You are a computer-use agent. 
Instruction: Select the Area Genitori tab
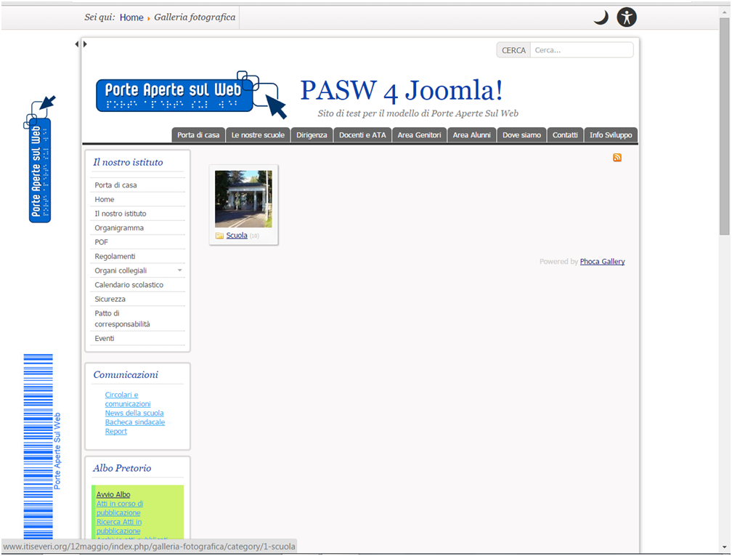pyautogui.click(x=419, y=135)
